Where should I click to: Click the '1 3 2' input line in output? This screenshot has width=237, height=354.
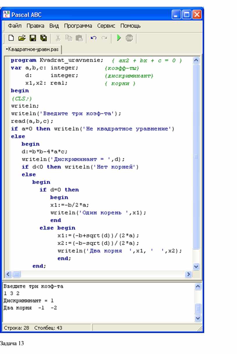coord(12,293)
